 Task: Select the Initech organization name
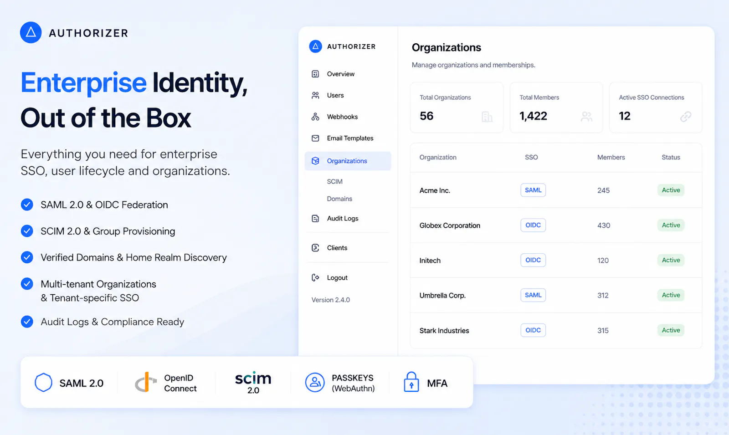coord(430,261)
